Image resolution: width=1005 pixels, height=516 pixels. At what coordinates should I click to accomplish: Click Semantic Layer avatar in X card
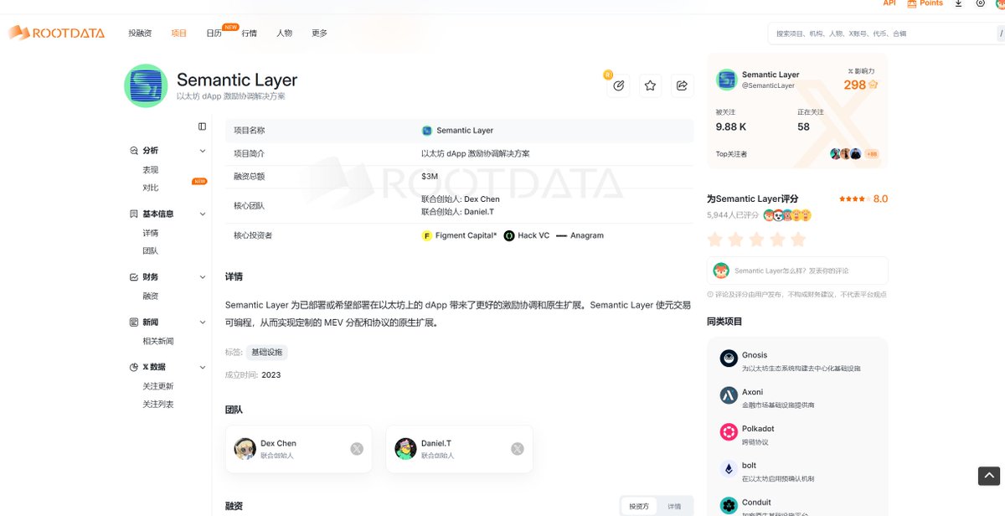726,80
